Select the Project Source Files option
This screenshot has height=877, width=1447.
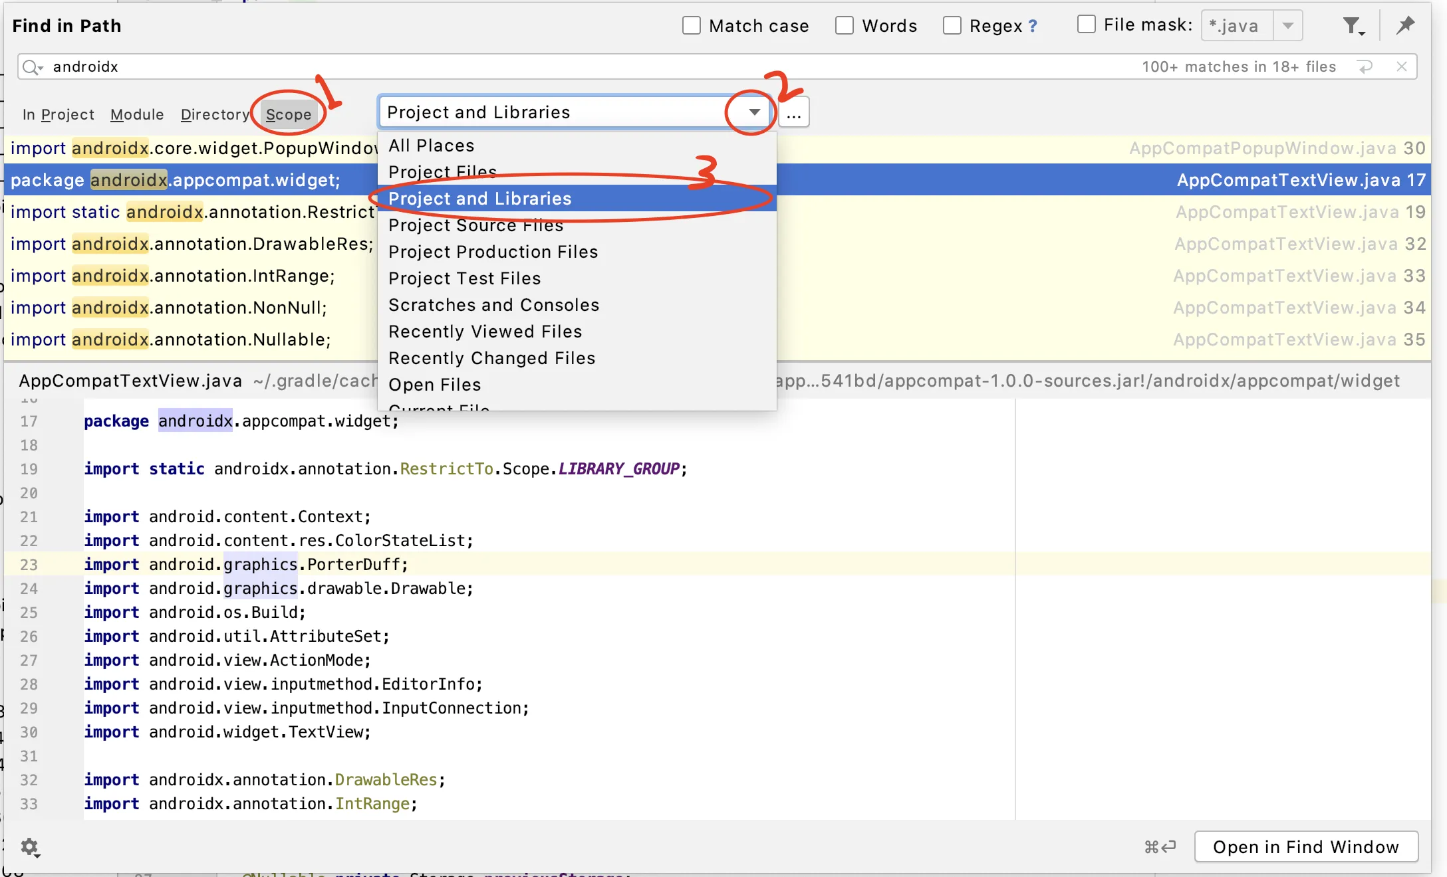[x=475, y=225]
